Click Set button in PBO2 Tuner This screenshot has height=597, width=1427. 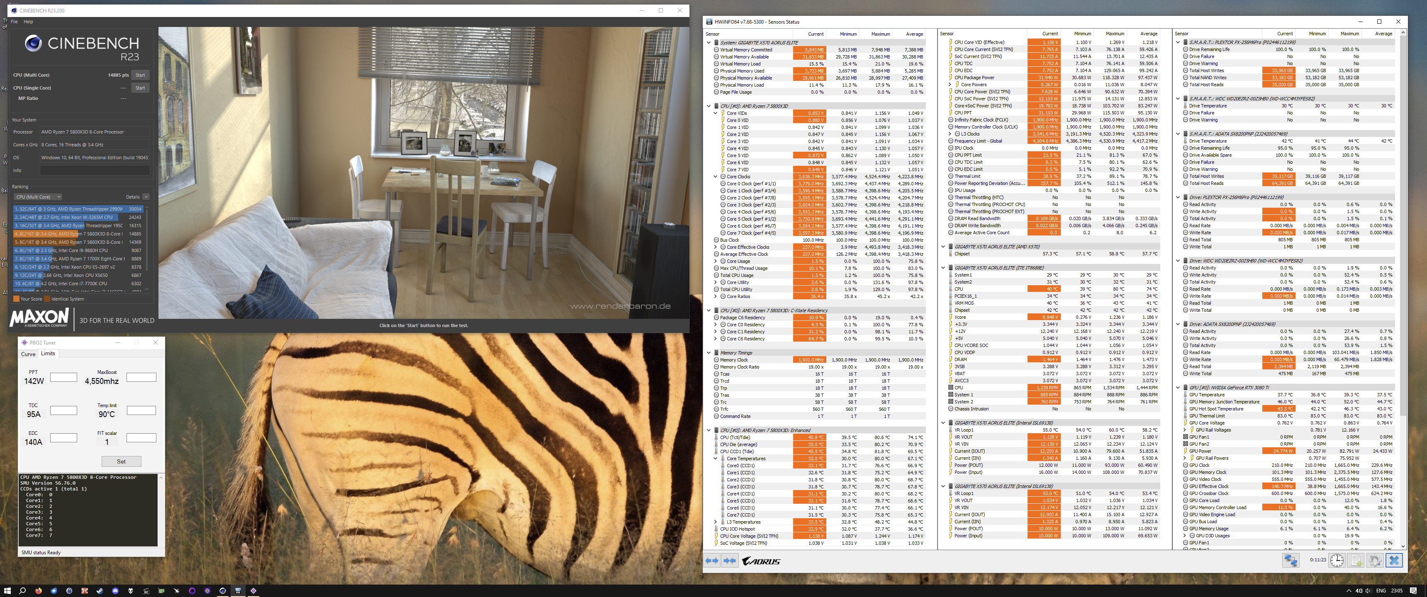pos(121,461)
